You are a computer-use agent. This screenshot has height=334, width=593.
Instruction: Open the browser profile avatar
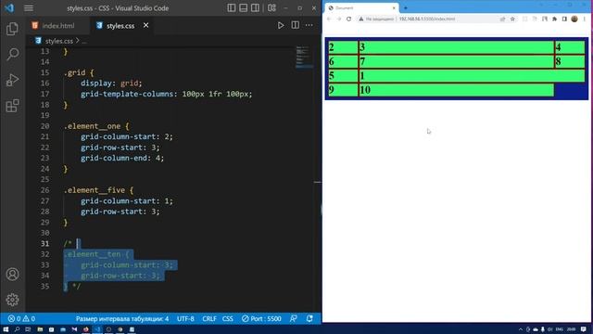coord(574,19)
